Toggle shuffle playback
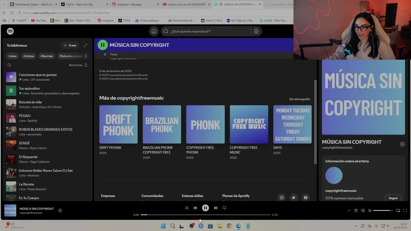 [187, 208]
